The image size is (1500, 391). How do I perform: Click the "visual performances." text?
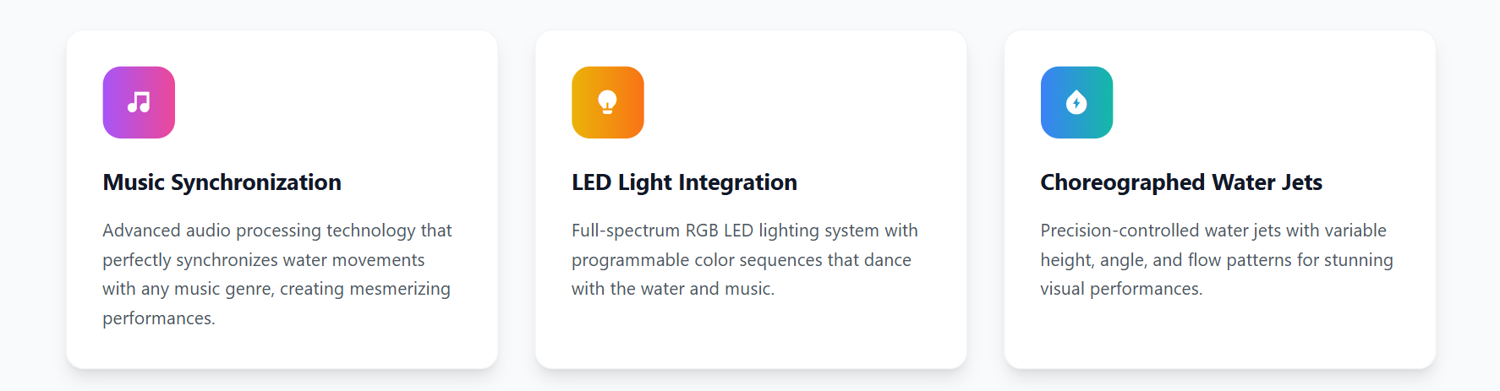coord(1120,289)
